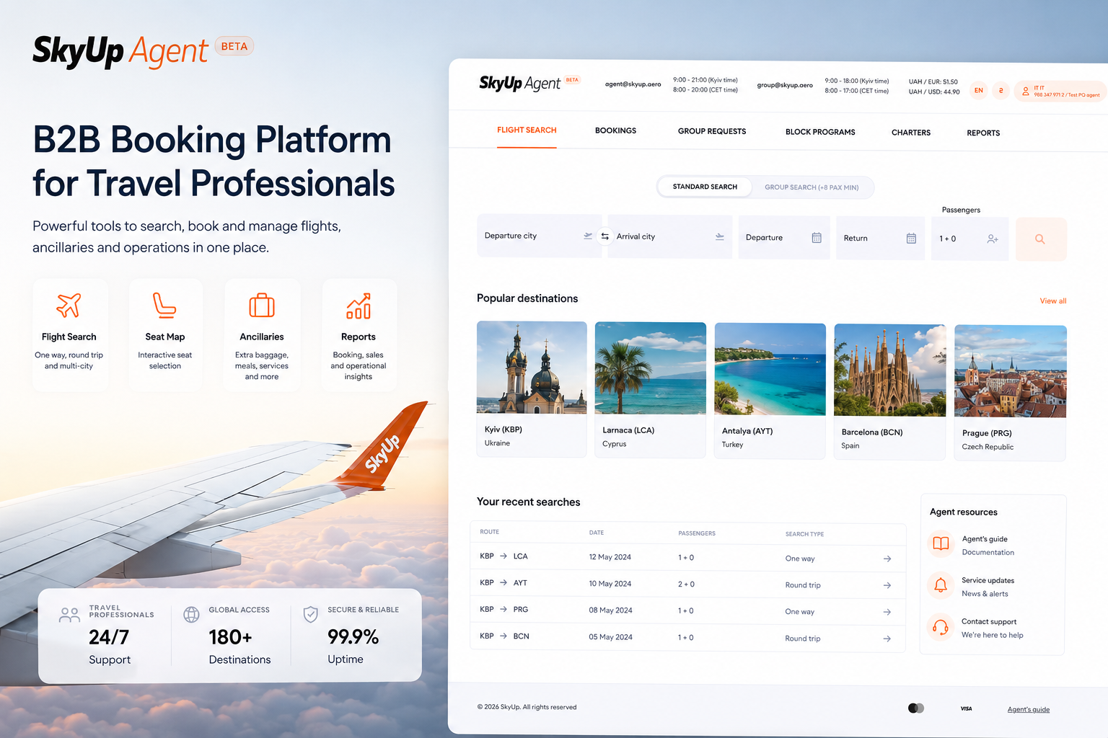The height and width of the screenshot is (738, 1108).
Task: Click '12 May 2024' date cell
Action: coord(610,557)
